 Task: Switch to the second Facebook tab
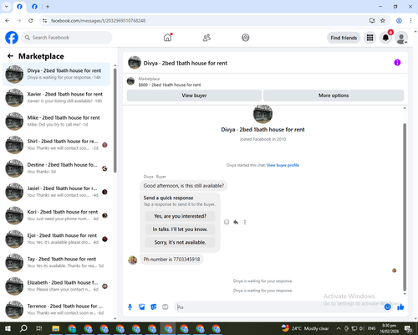point(34,7)
